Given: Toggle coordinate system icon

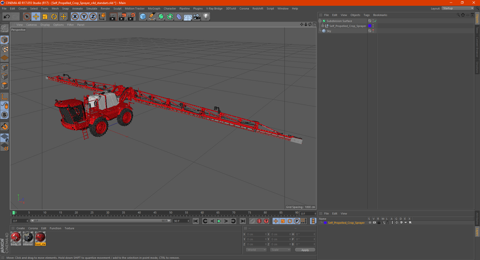Looking at the screenshot, I should click(x=102, y=17).
